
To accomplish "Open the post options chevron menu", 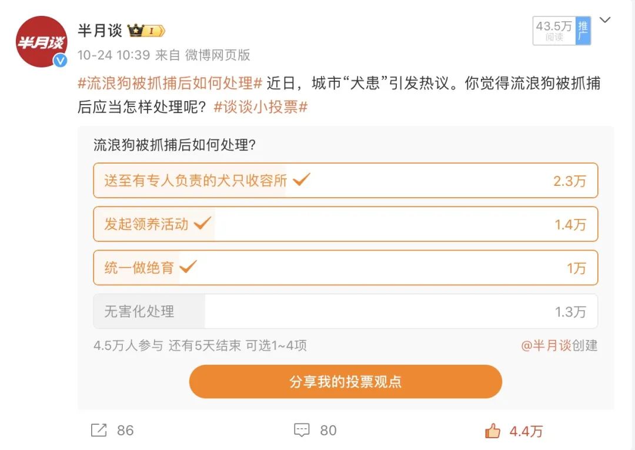I will tap(604, 21).
